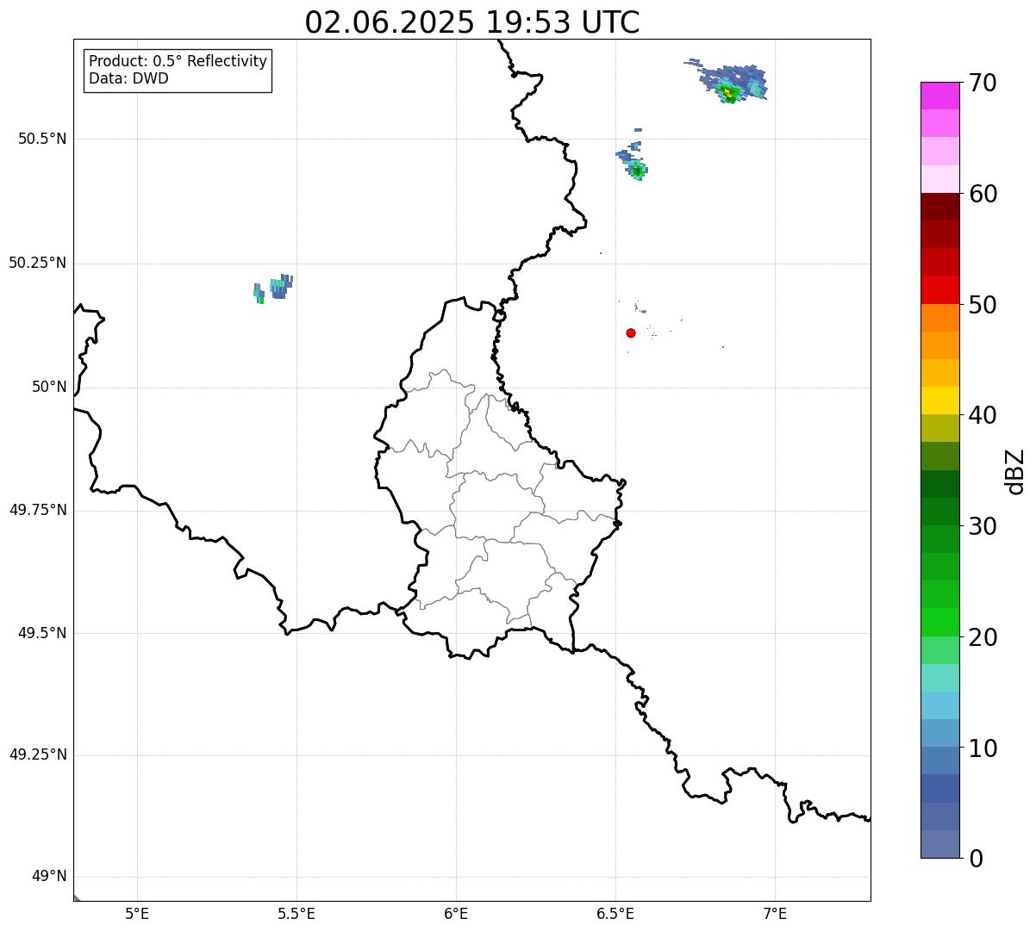
Task: Click the "50°N" latitude label
Action: tap(49, 387)
